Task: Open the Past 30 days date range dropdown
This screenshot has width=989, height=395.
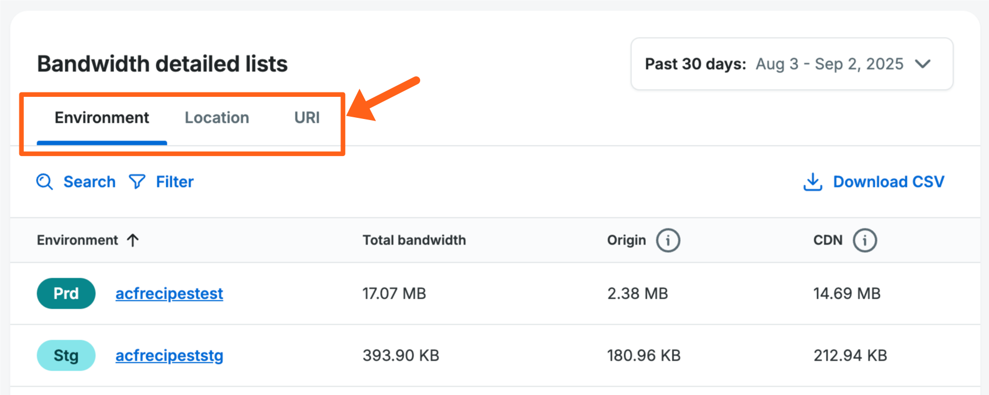Action: point(791,64)
